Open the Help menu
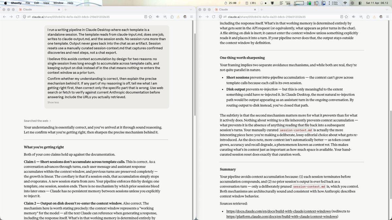The width and height of the screenshot is (392, 220). [70, 3]
